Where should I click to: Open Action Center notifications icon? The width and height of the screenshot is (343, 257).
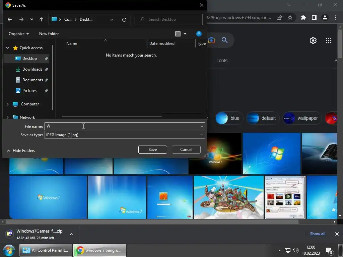(329, 251)
